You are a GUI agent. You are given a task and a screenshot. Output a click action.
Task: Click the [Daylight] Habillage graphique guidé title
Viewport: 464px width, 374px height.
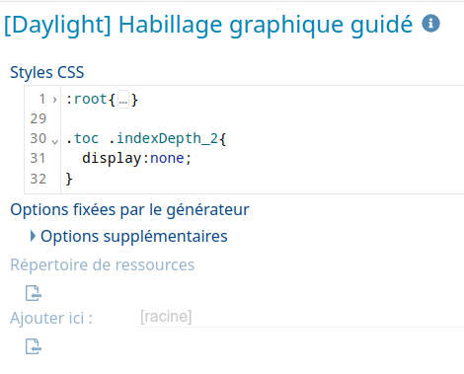[x=208, y=25]
